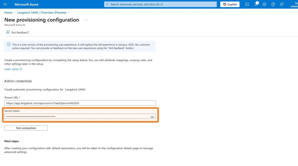Open the Azure portal hamburger menu
Screen dimensions: 298x166
point(5,4)
